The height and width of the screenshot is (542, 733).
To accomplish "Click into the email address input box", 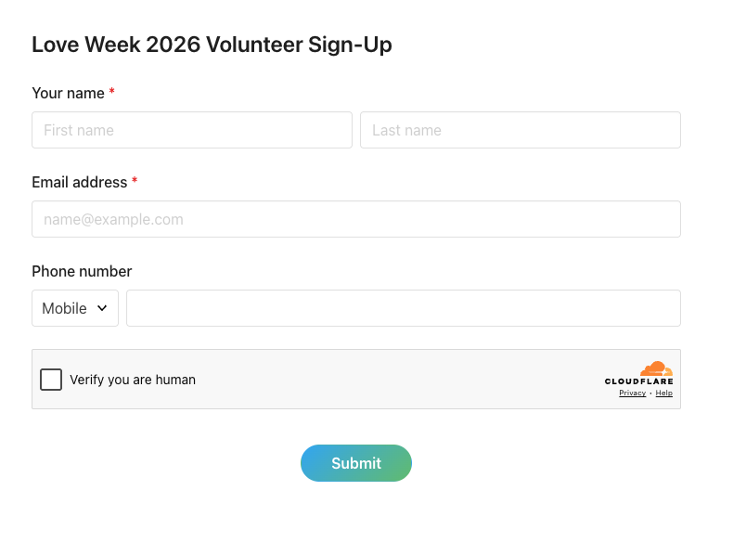I will tap(356, 219).
